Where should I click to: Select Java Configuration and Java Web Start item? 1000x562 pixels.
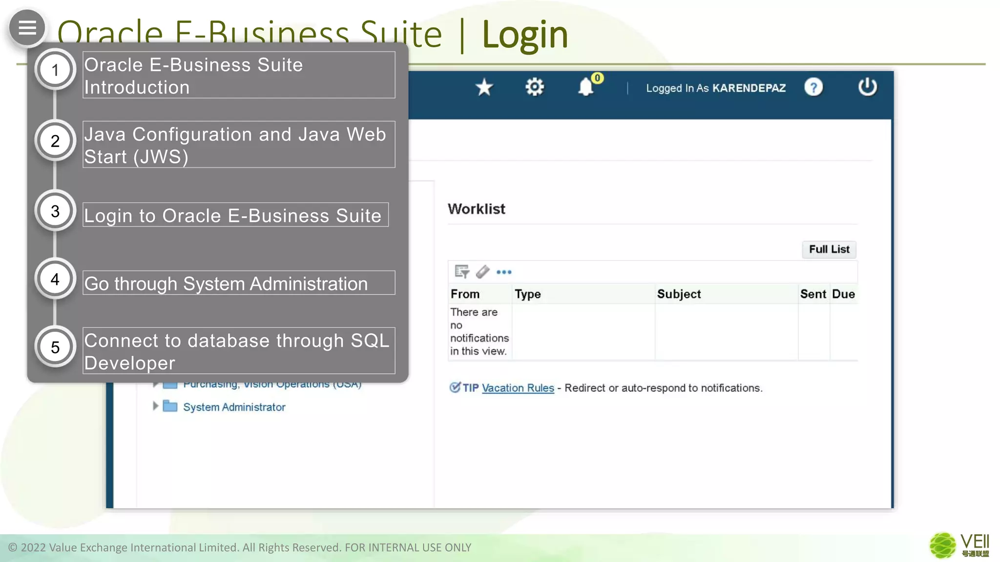pyautogui.click(x=239, y=144)
